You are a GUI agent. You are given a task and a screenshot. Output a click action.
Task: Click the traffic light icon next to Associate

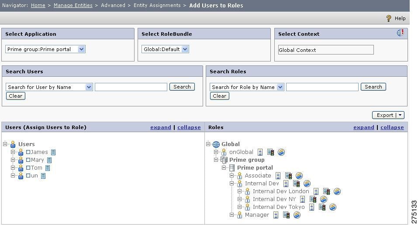288,176
